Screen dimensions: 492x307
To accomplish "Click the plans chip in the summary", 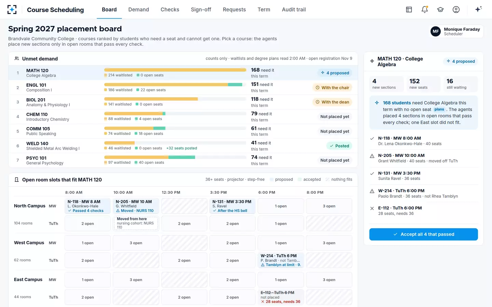I will (x=439, y=109).
